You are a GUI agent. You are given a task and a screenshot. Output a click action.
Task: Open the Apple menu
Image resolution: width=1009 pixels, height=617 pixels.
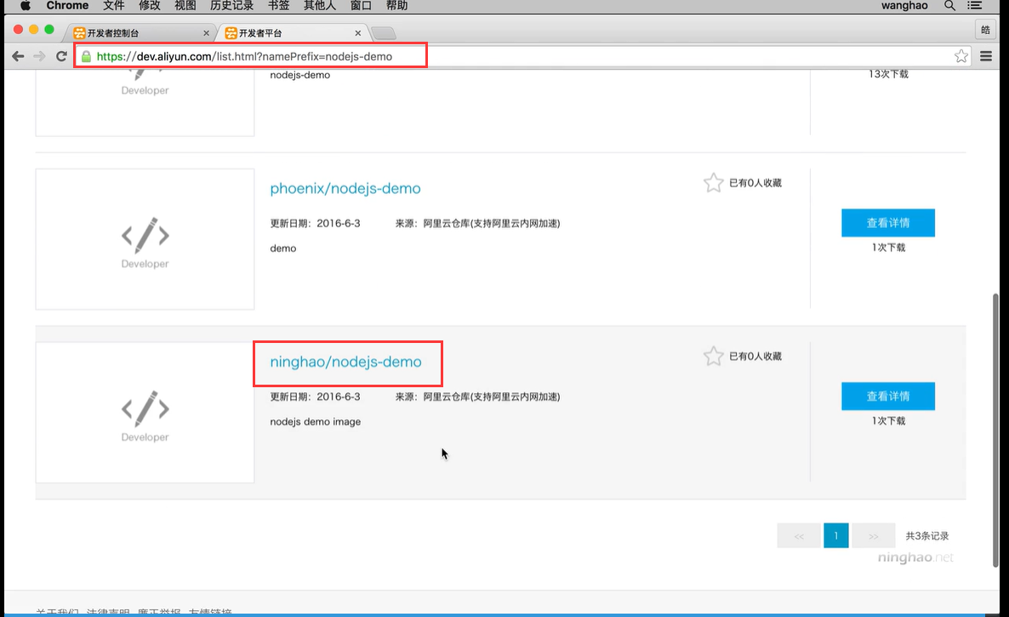(x=25, y=6)
